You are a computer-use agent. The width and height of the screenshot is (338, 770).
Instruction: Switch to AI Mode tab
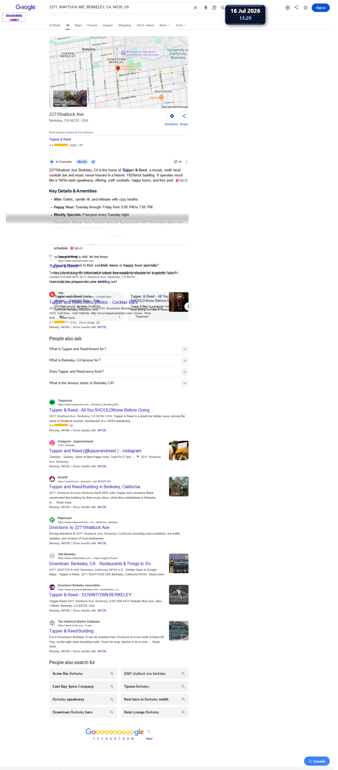tap(55, 26)
